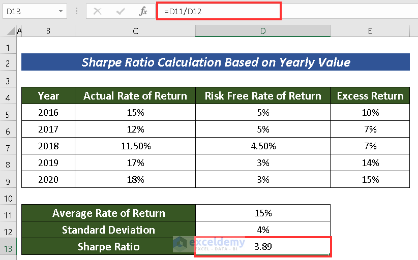Image resolution: width=418 pixels, height=260 pixels.
Task: Click the Risk Free Rate of Return header
Action: pos(263,95)
